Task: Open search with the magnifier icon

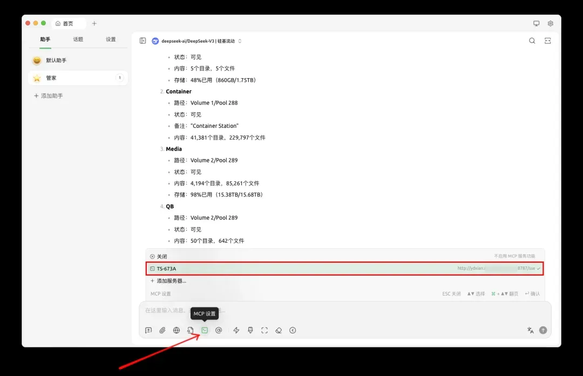Action: pos(532,41)
